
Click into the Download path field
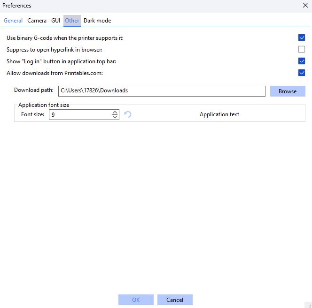(x=162, y=91)
